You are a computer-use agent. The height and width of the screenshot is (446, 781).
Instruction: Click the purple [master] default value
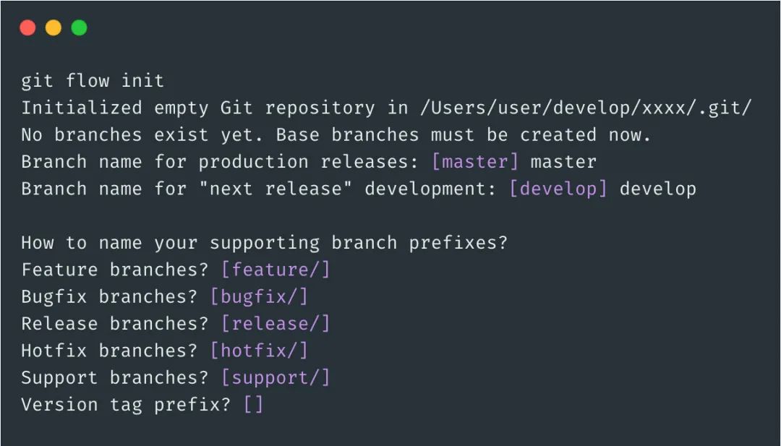[x=475, y=162]
